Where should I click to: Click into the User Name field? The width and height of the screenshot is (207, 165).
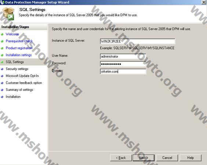pos(123,56)
